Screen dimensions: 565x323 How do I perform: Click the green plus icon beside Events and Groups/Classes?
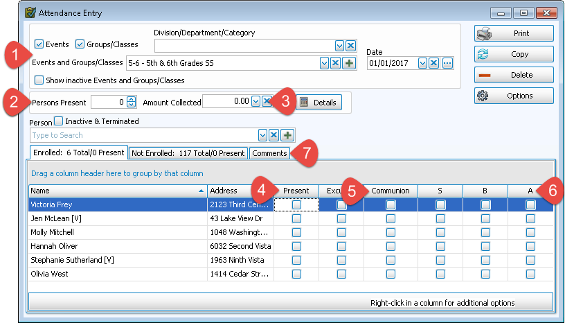(x=349, y=63)
